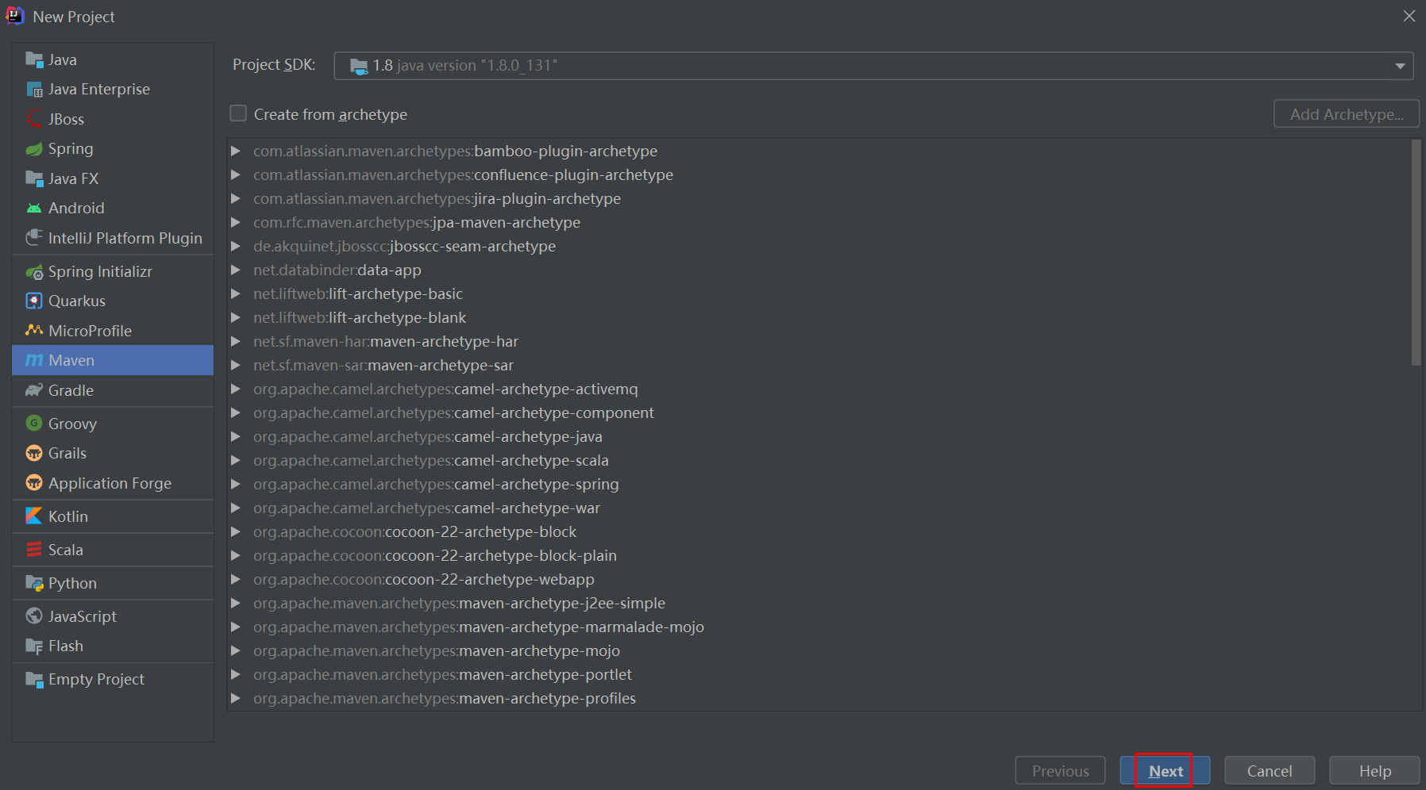Select the Spring Initializr icon

pos(34,272)
